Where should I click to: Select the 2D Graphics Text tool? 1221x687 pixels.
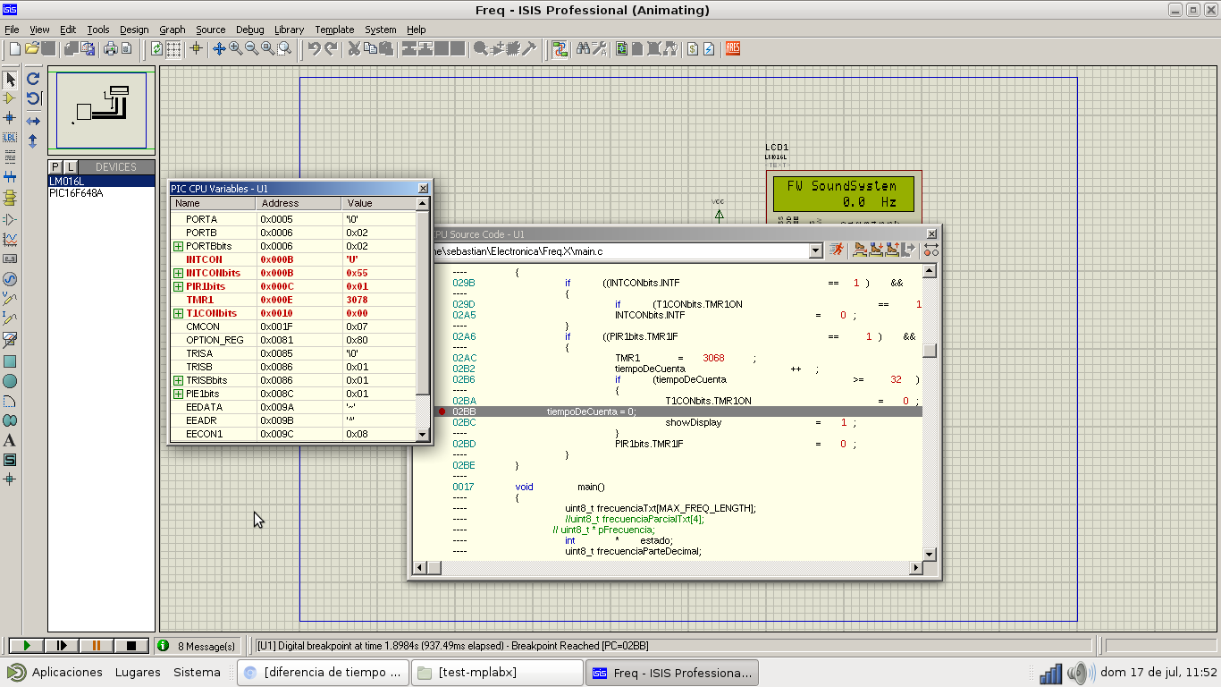11,440
